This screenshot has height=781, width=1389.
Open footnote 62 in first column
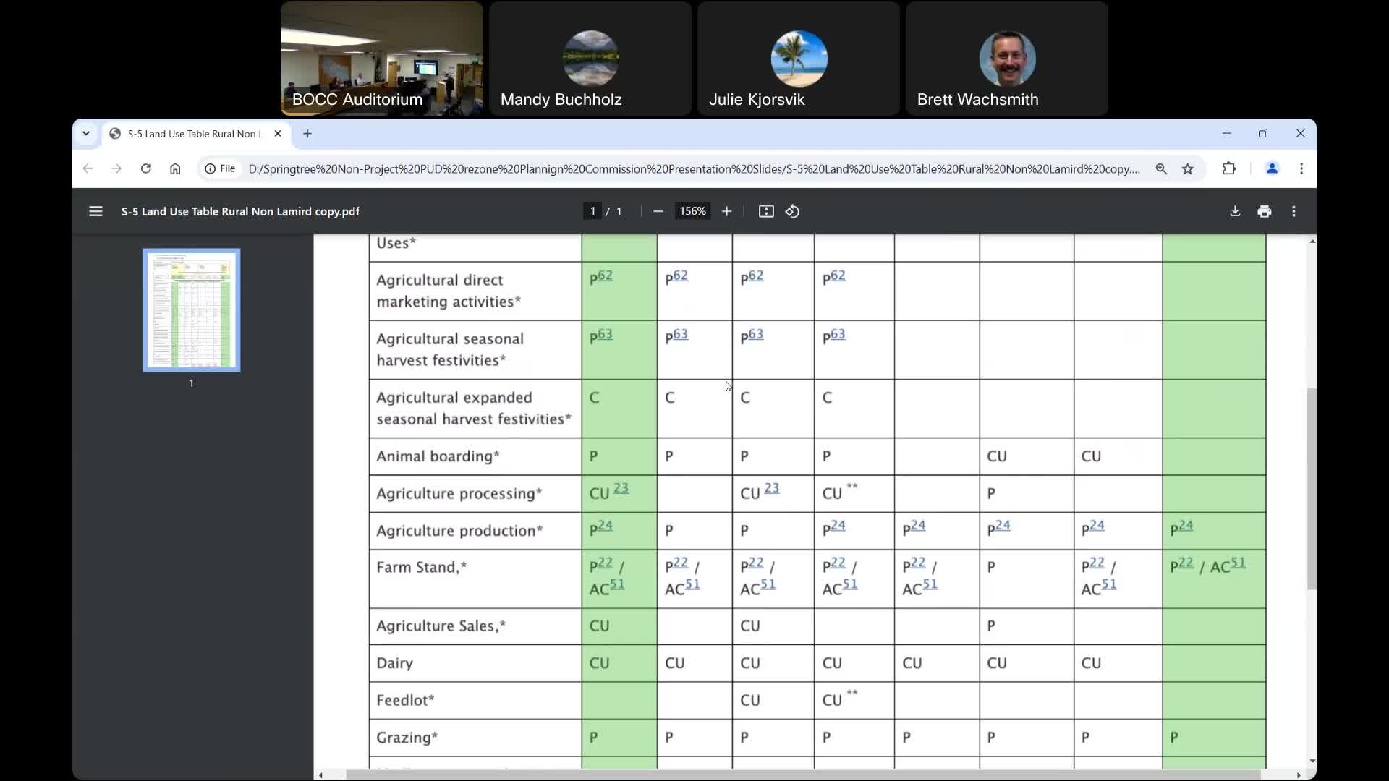tap(606, 275)
